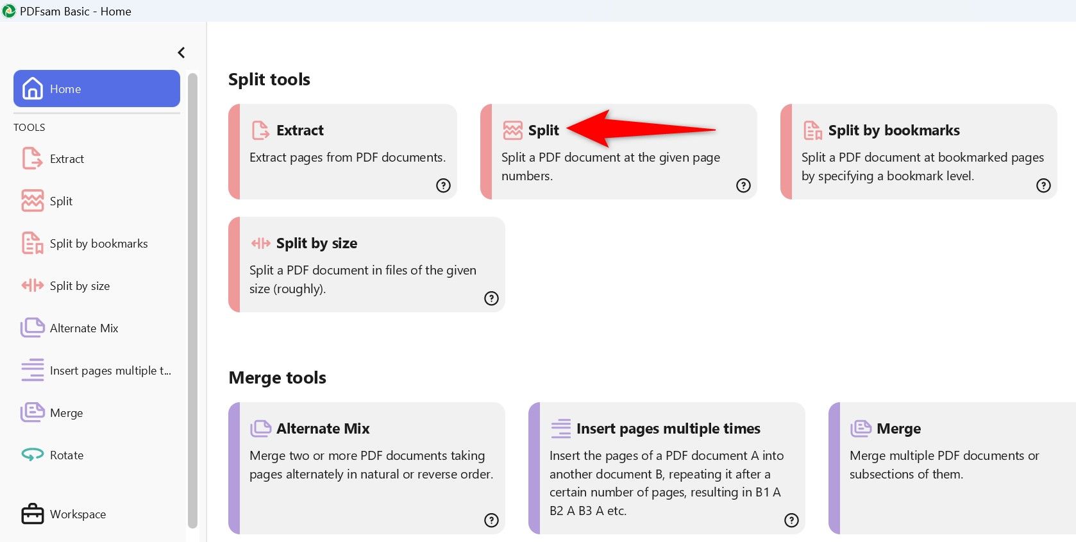Image resolution: width=1076 pixels, height=542 pixels.
Task: Open the Split by bookmarks card title
Action: click(x=894, y=130)
